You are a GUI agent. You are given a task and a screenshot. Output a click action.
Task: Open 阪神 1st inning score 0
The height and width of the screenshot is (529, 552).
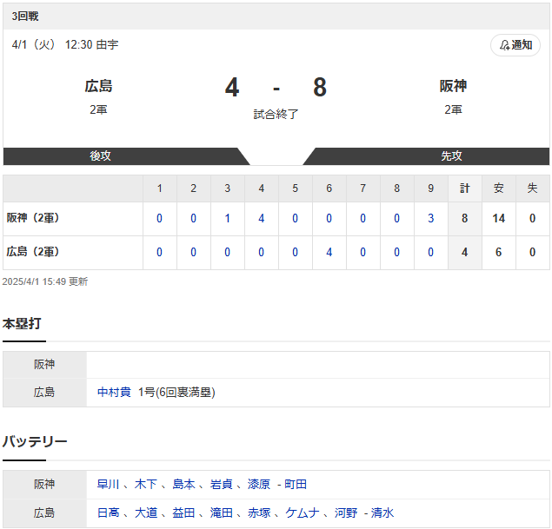[x=159, y=218]
